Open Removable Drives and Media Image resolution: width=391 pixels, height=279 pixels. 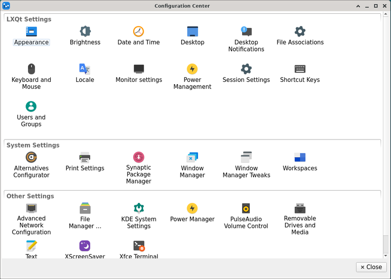[300, 209]
